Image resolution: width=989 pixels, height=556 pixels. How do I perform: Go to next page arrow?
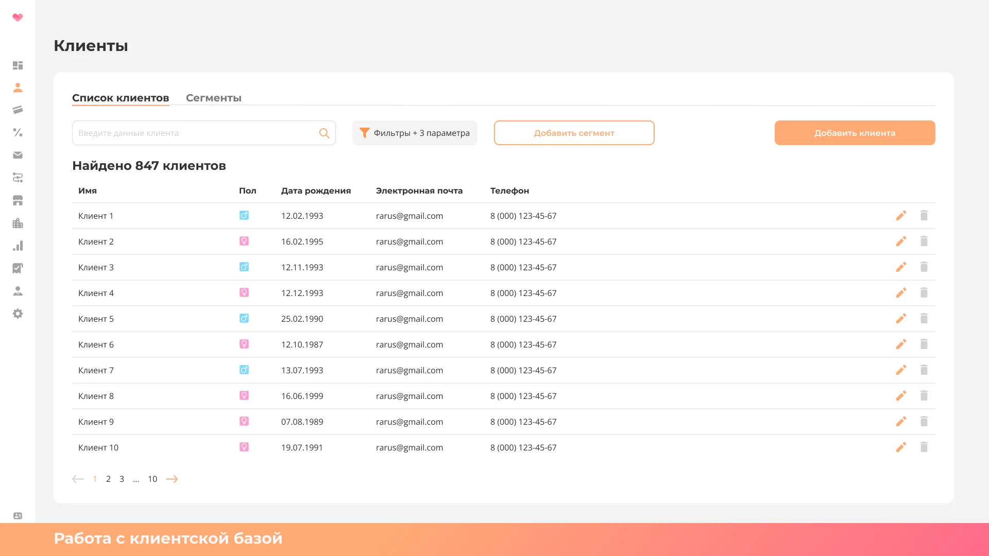pyautogui.click(x=172, y=479)
